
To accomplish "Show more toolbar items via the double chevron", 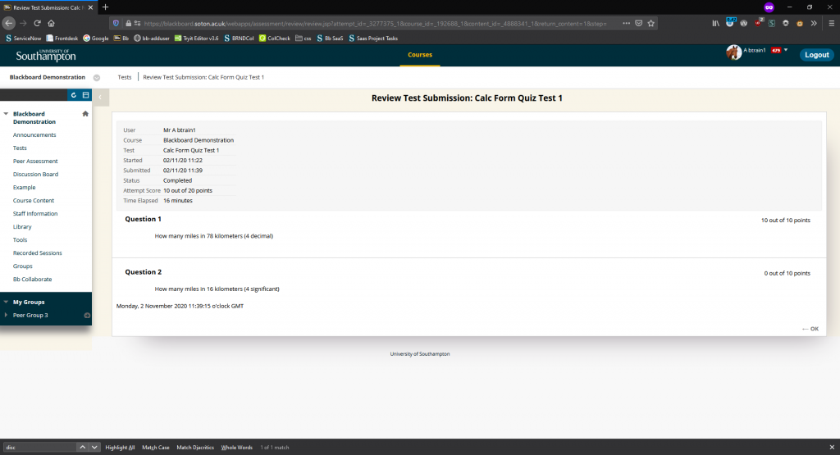I will tap(813, 23).
